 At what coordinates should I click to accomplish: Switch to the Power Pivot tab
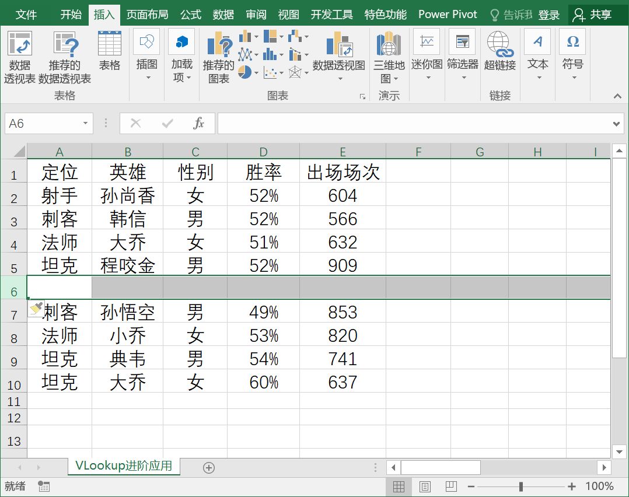(448, 15)
